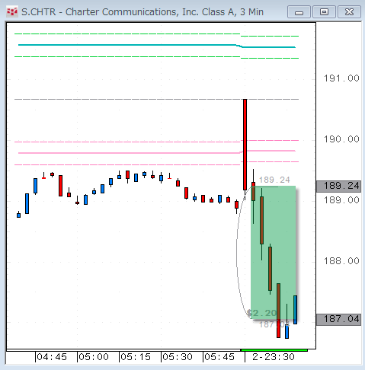The width and height of the screenshot is (365, 370).
Task: Minimize the S.CHTR chart window
Action: (x=299, y=12)
